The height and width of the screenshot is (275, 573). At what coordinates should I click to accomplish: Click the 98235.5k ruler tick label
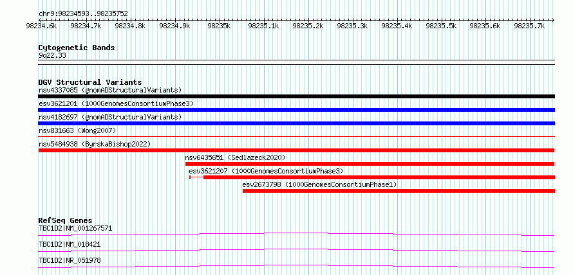point(441,26)
